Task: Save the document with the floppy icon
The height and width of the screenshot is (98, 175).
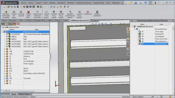Action: click(x=136, y=3)
